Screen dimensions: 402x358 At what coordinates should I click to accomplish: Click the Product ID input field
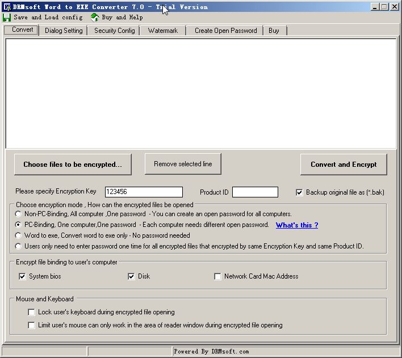(255, 192)
